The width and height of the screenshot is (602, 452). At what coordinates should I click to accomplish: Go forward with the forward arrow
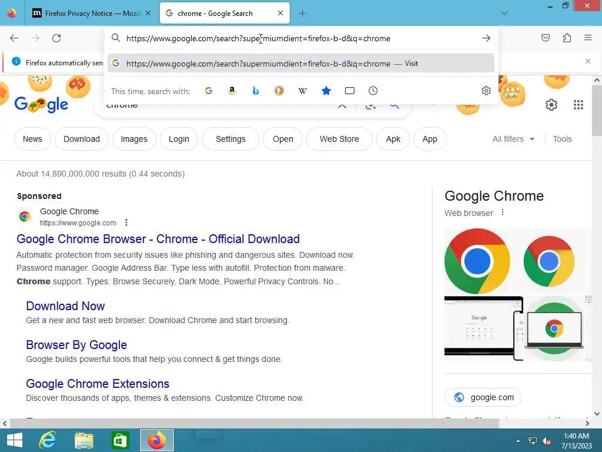(35, 38)
